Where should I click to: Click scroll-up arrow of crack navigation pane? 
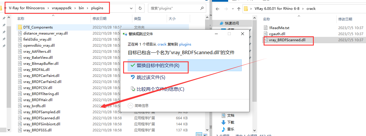tap(254, 18)
